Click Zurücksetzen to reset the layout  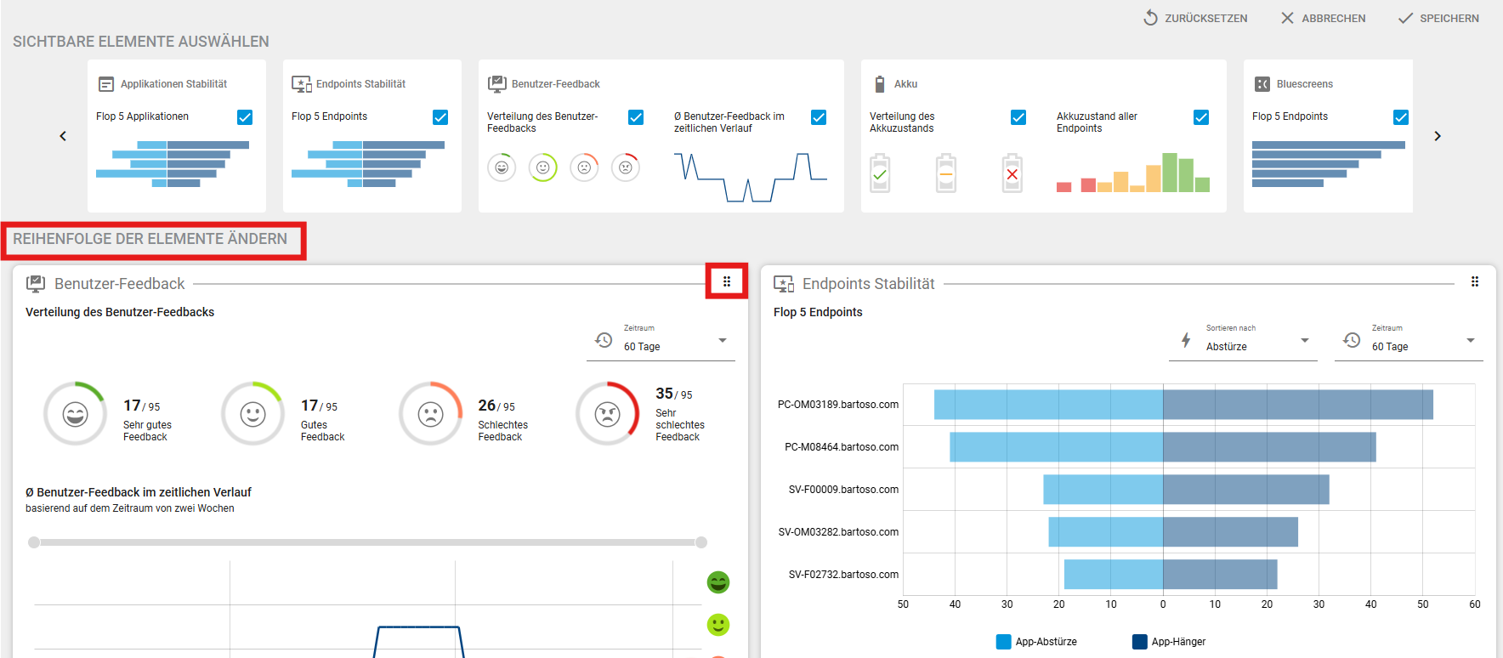(1195, 18)
